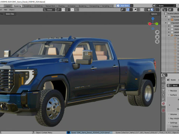Open the Scripting workspace tab
The height and width of the screenshot is (134, 179).
tap(106, 6)
